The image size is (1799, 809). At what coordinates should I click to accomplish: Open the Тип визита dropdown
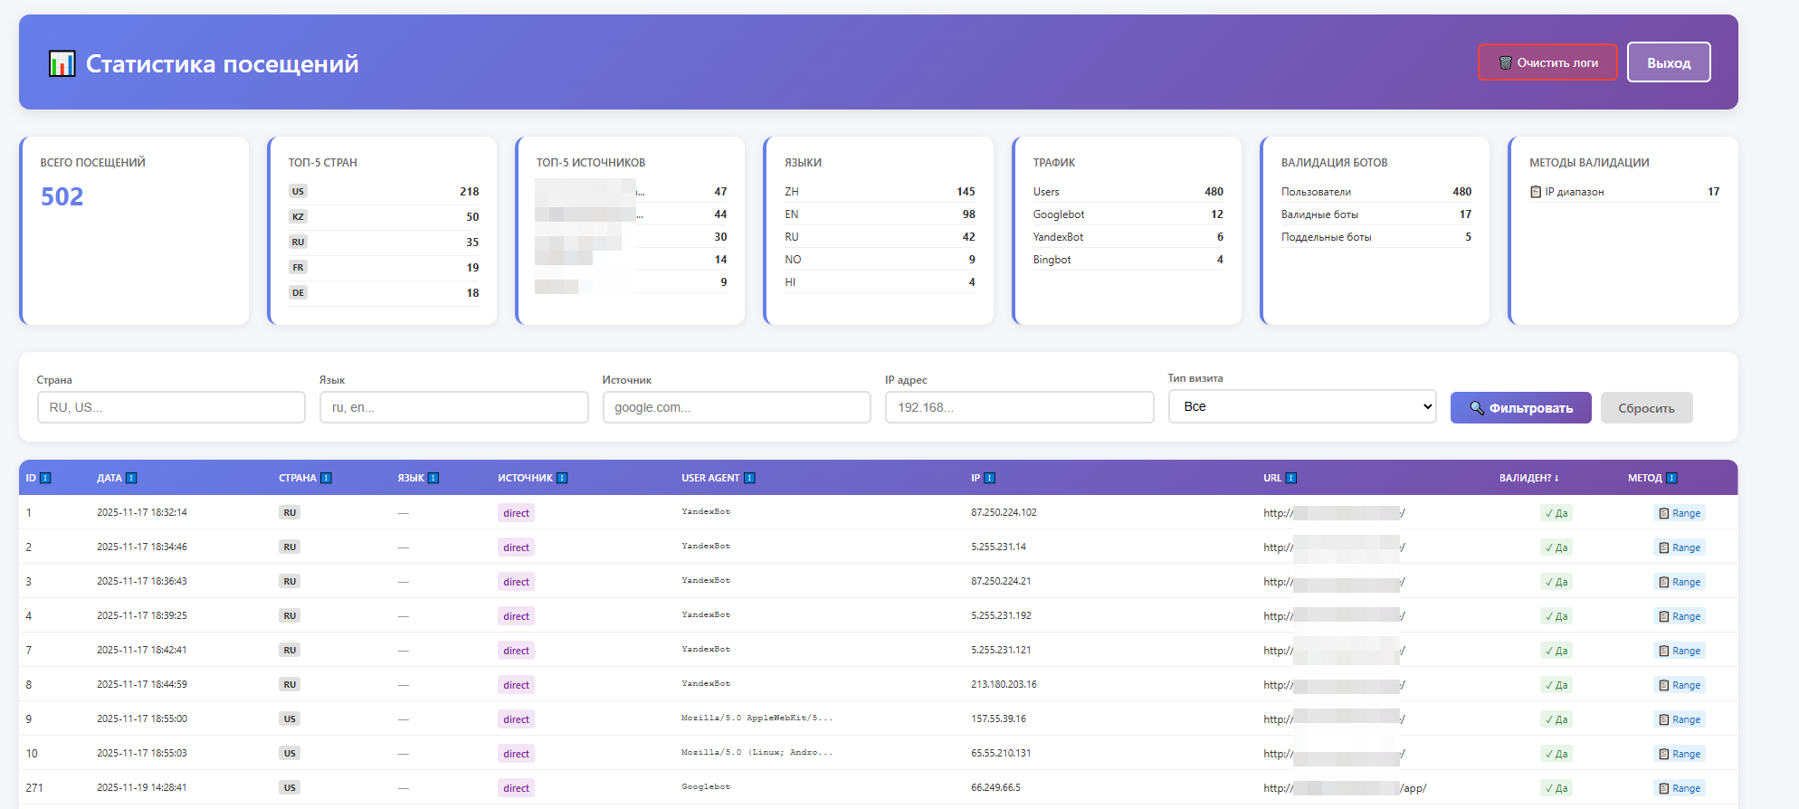click(x=1301, y=406)
